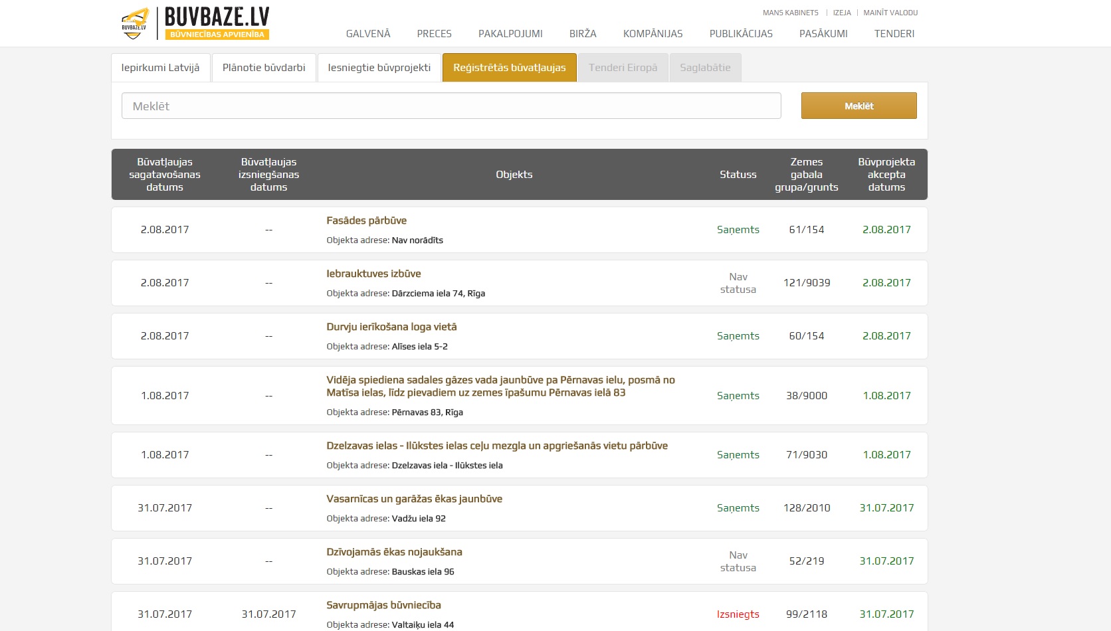The image size is (1111, 631).
Task: Click issue date 31.07.2017 of Savrupmājas būvniecība
Action: tap(268, 614)
